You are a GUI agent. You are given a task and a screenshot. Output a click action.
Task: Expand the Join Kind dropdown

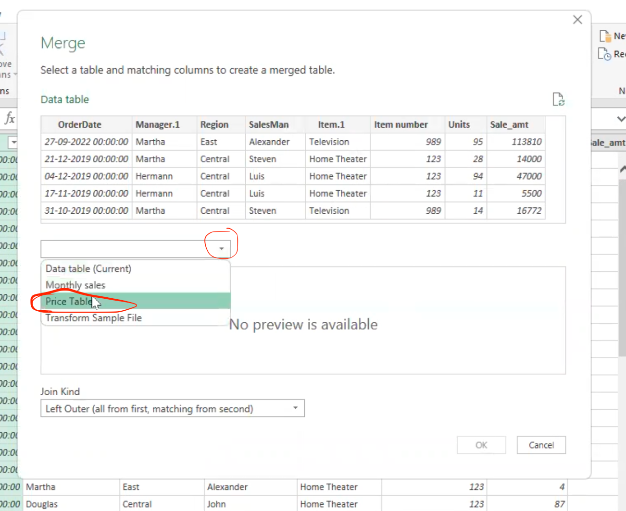click(x=295, y=408)
